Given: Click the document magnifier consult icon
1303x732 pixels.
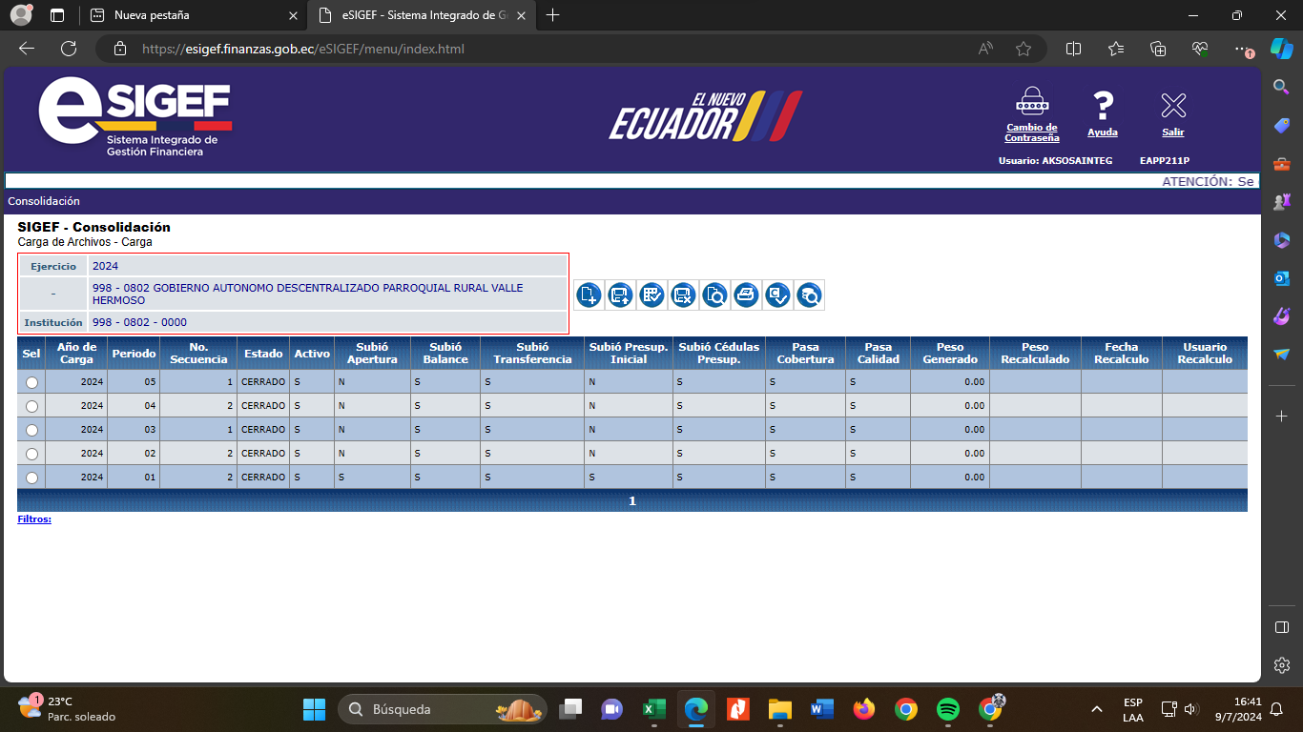Looking at the screenshot, I should tap(714, 295).
